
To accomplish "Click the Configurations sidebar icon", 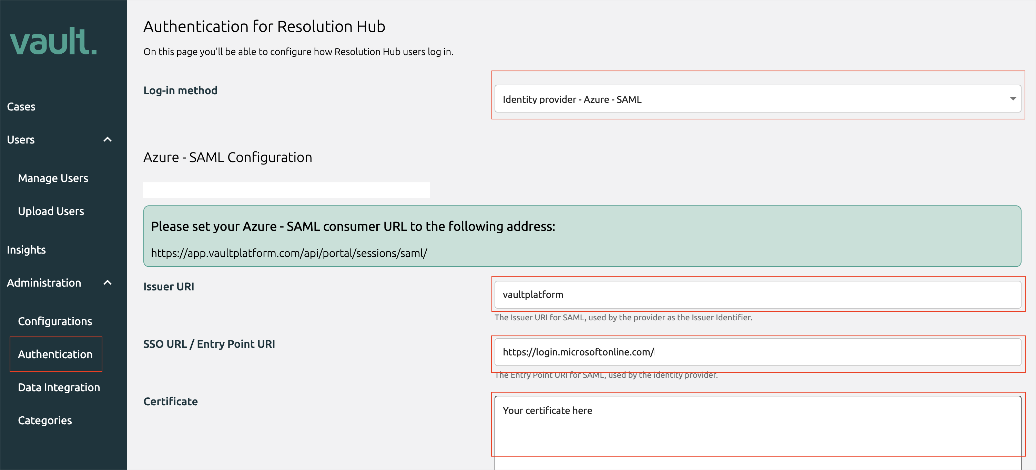I will (55, 321).
